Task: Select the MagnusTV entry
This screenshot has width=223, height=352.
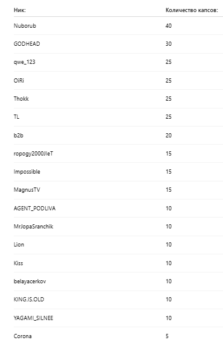Action: click(27, 190)
